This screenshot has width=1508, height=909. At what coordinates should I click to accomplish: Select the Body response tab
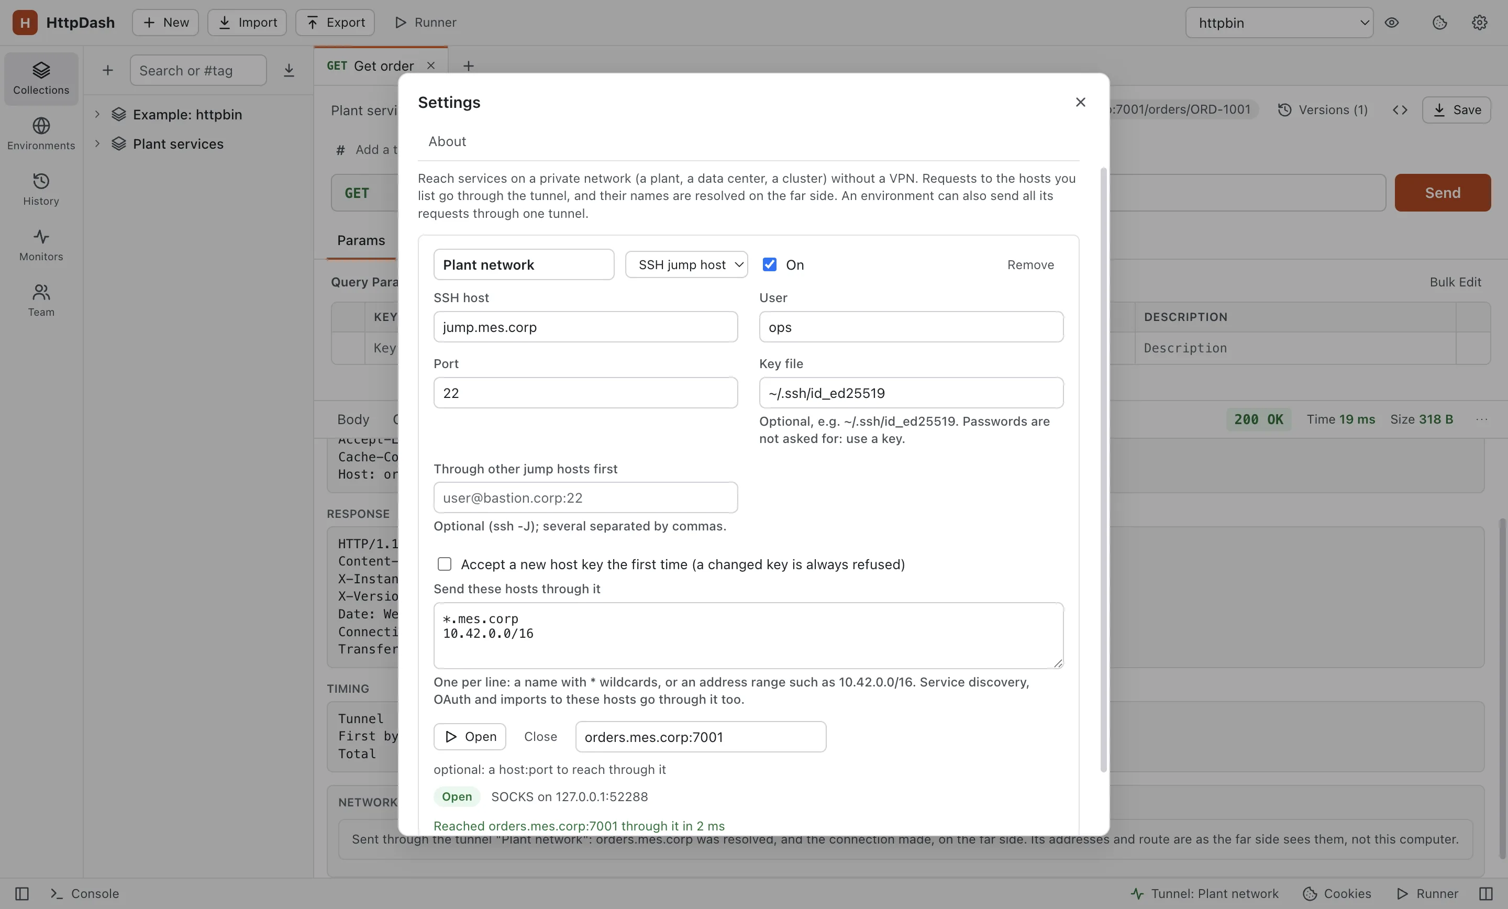pos(353,419)
